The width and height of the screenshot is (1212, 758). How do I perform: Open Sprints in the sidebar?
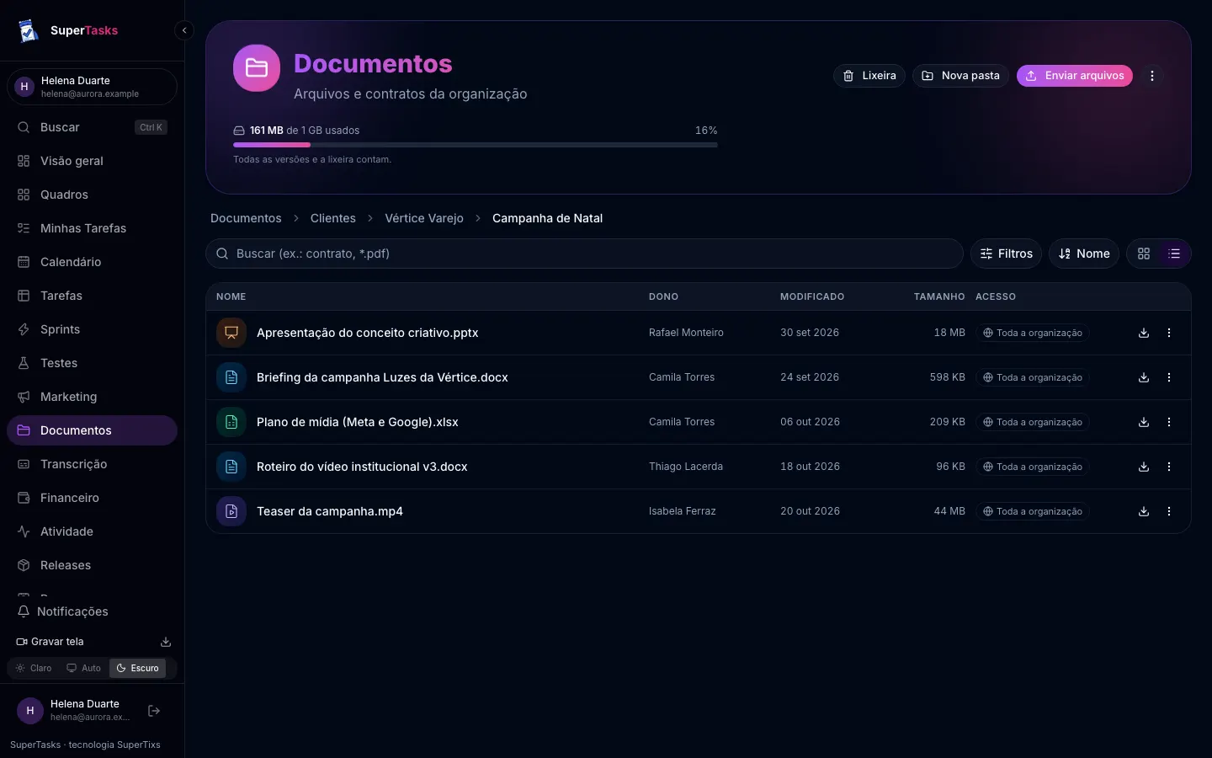(x=92, y=329)
